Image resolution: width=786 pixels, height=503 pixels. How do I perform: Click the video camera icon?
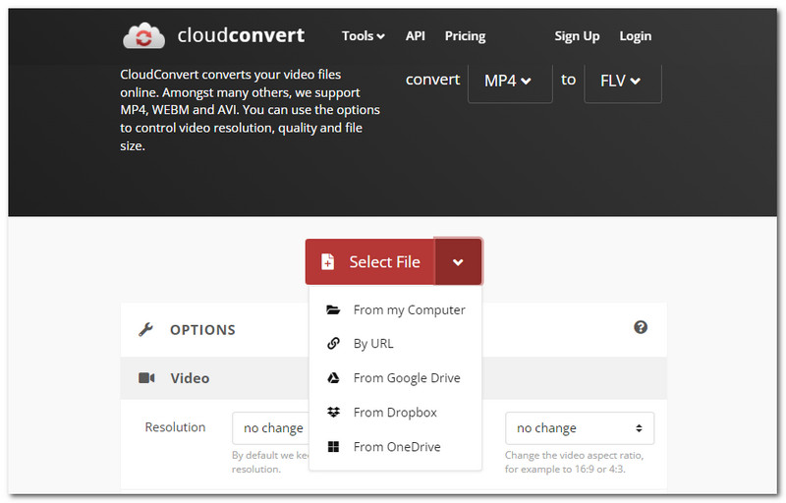click(146, 378)
